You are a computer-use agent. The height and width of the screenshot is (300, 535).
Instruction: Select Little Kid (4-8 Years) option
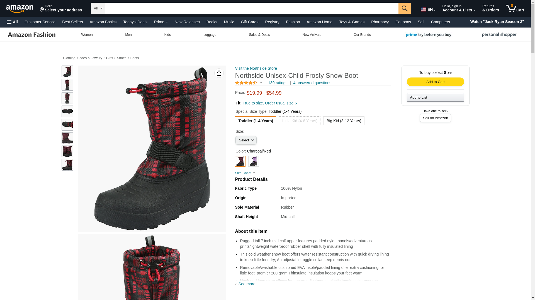click(x=300, y=121)
